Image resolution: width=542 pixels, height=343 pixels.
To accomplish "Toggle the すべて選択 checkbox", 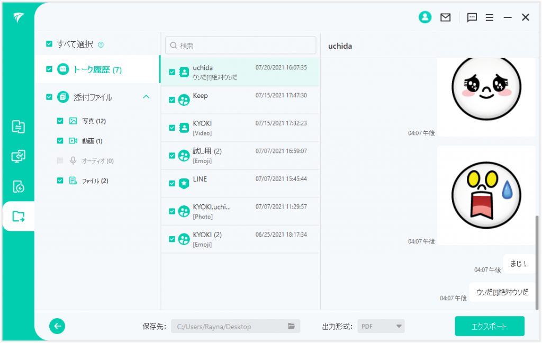I will [49, 44].
